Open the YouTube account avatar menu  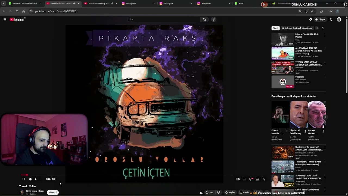tap(339, 19)
